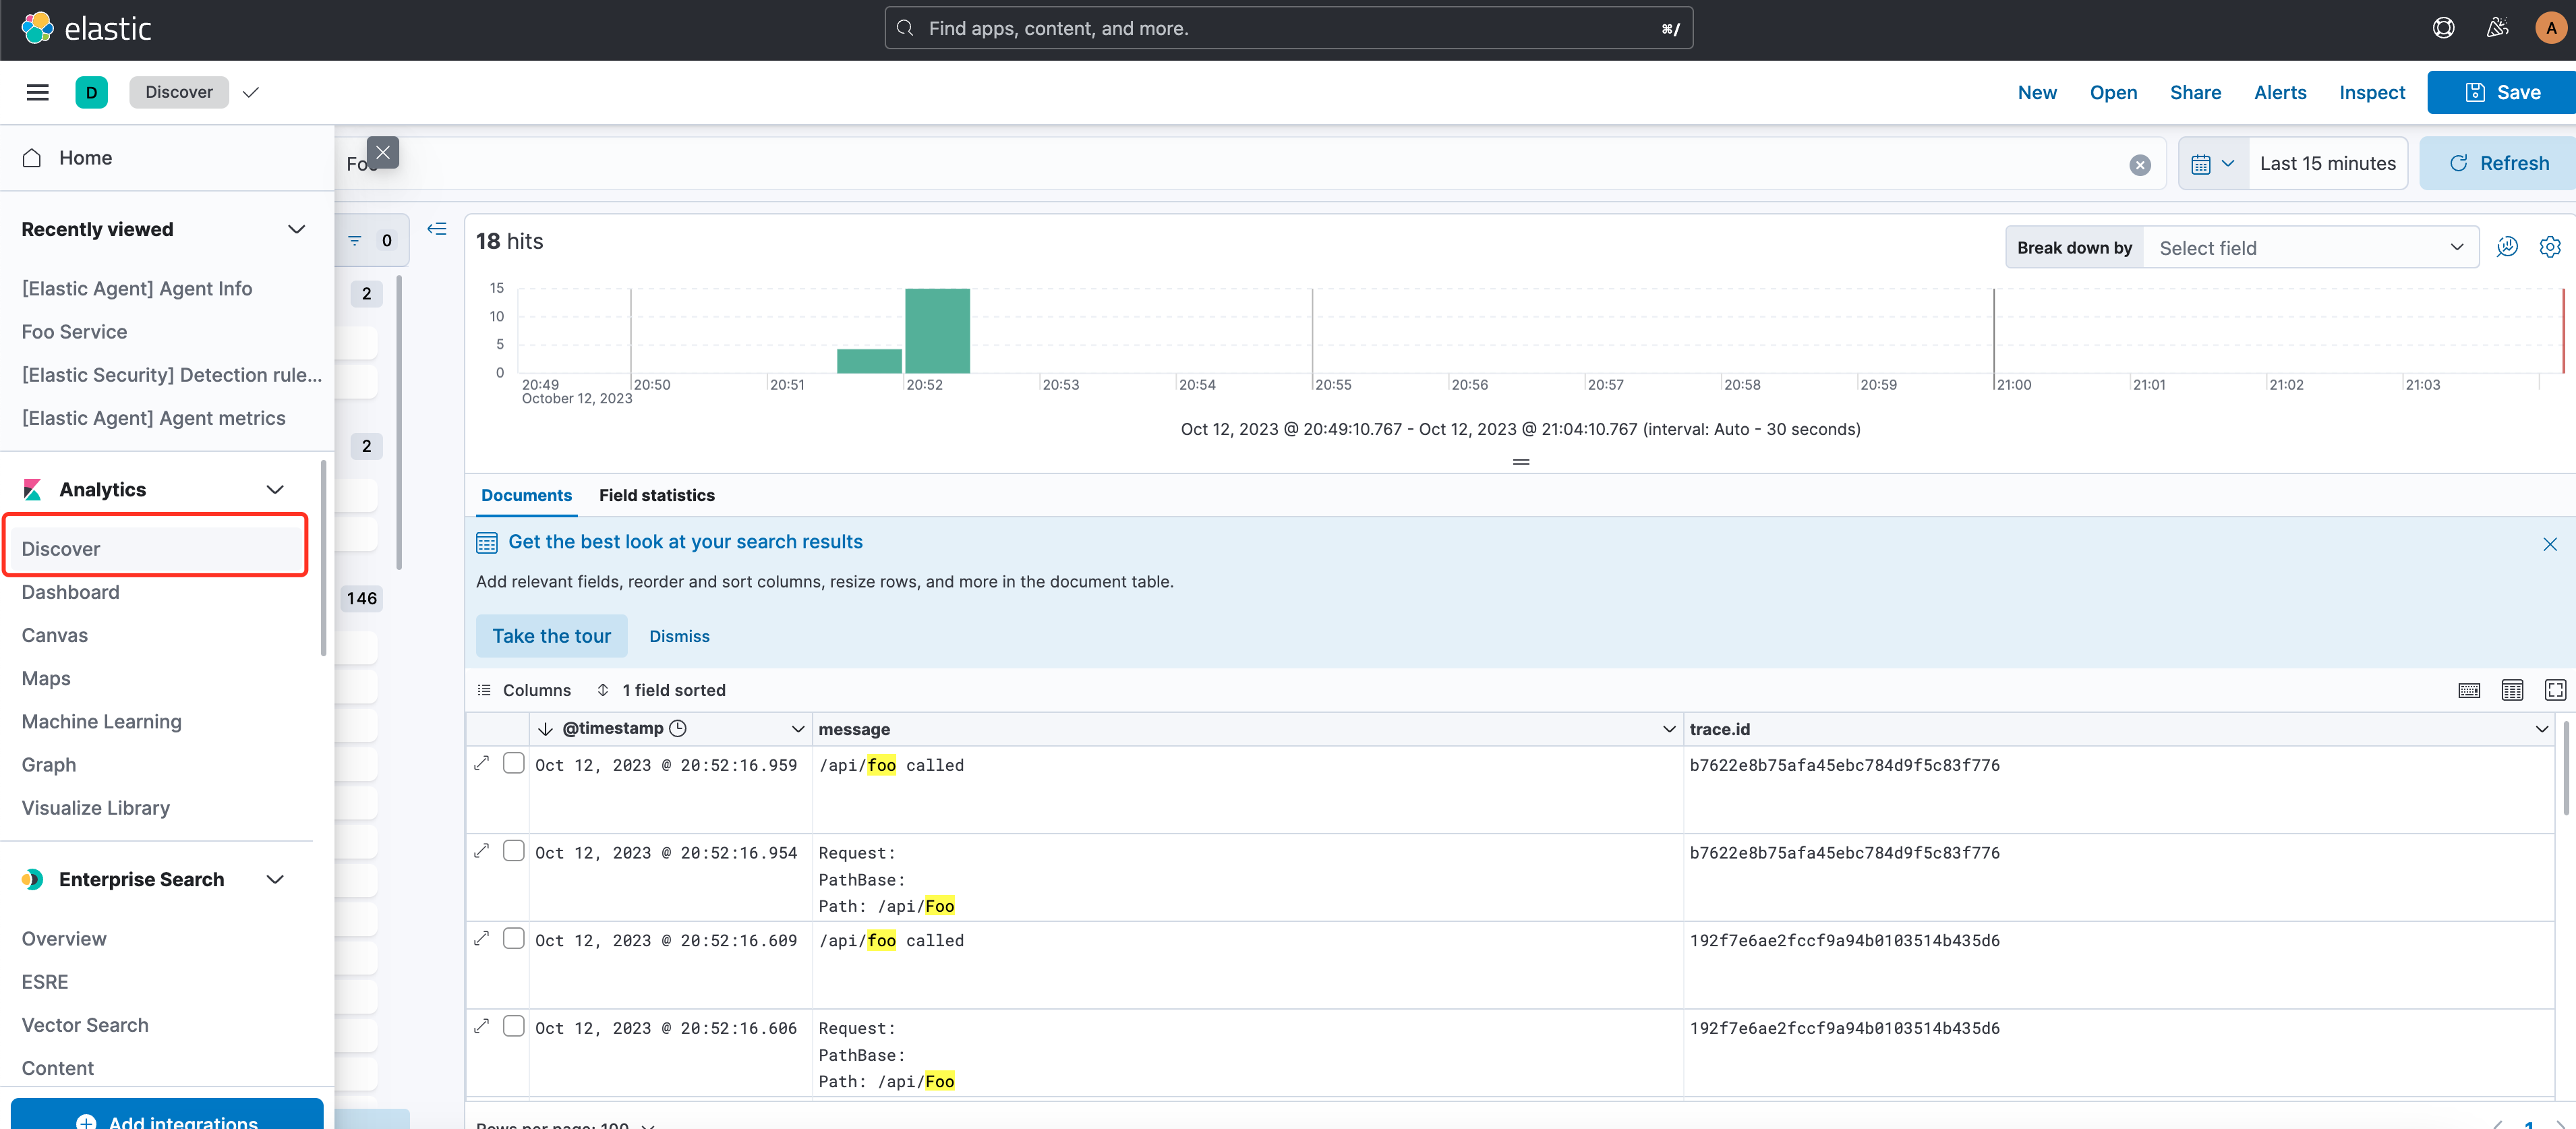This screenshot has height=1129, width=2576.
Task: Click the tall histogram bar at 20:52
Action: pyautogui.click(x=937, y=330)
